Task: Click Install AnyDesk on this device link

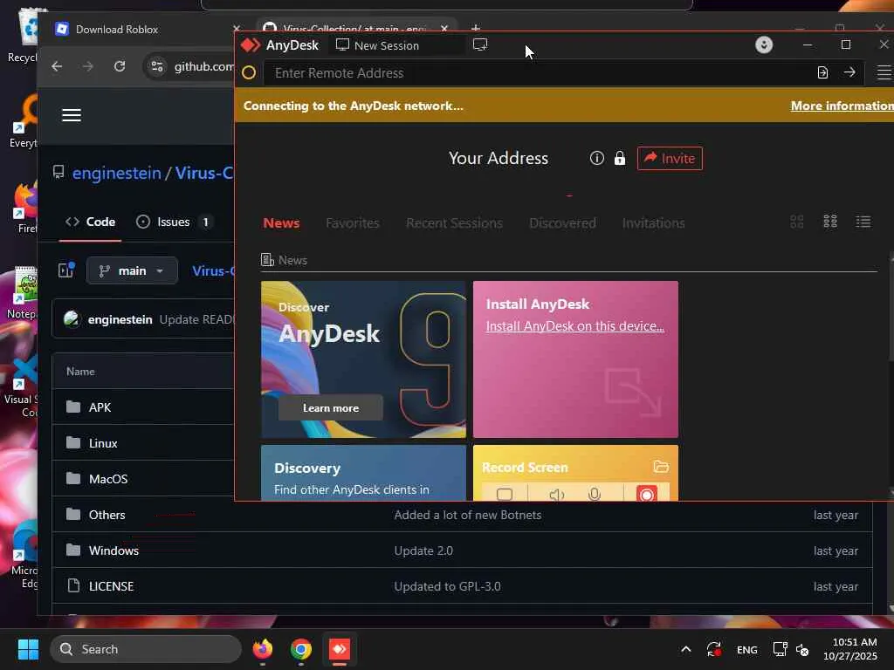Action: [x=574, y=326]
